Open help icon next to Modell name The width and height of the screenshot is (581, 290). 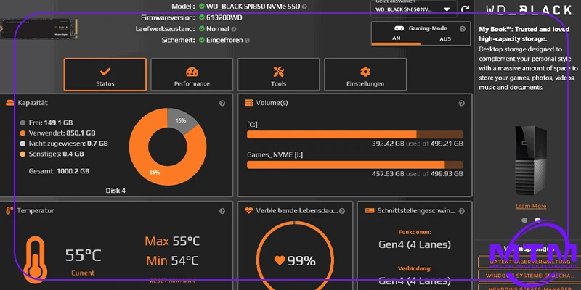[304, 7]
